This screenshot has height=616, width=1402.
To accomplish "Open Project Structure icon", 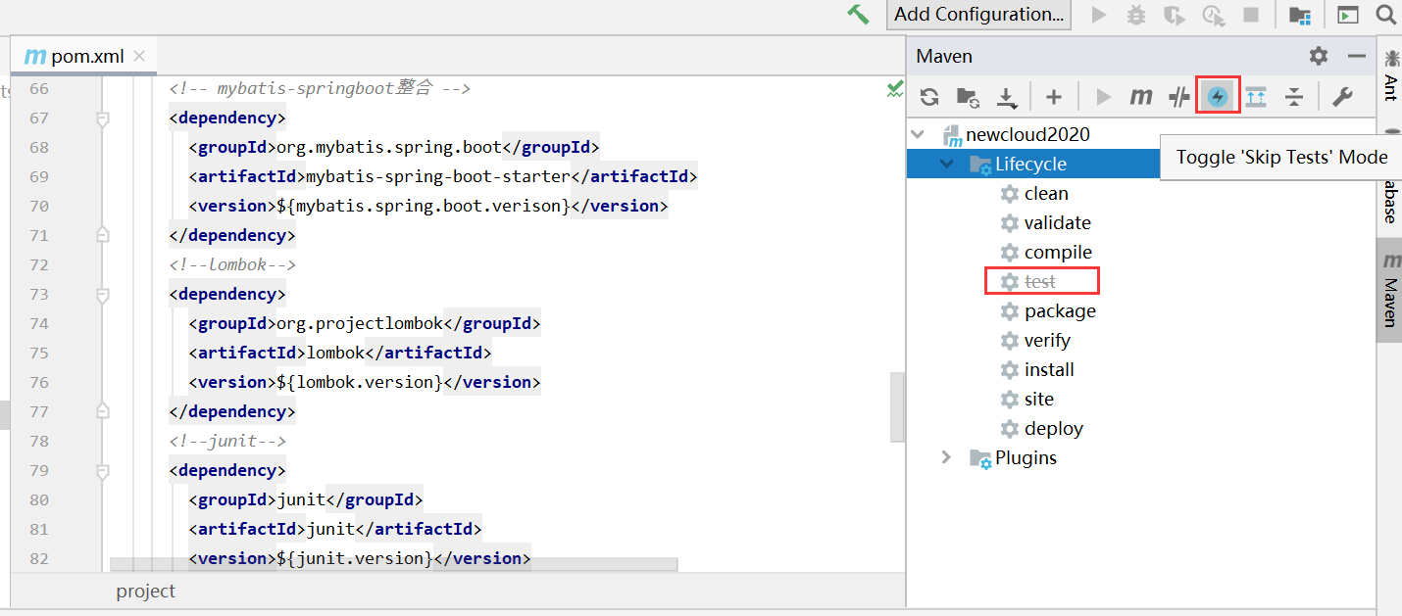I will [x=1300, y=15].
